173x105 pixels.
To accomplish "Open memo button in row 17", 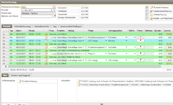I will tap(140, 54).
